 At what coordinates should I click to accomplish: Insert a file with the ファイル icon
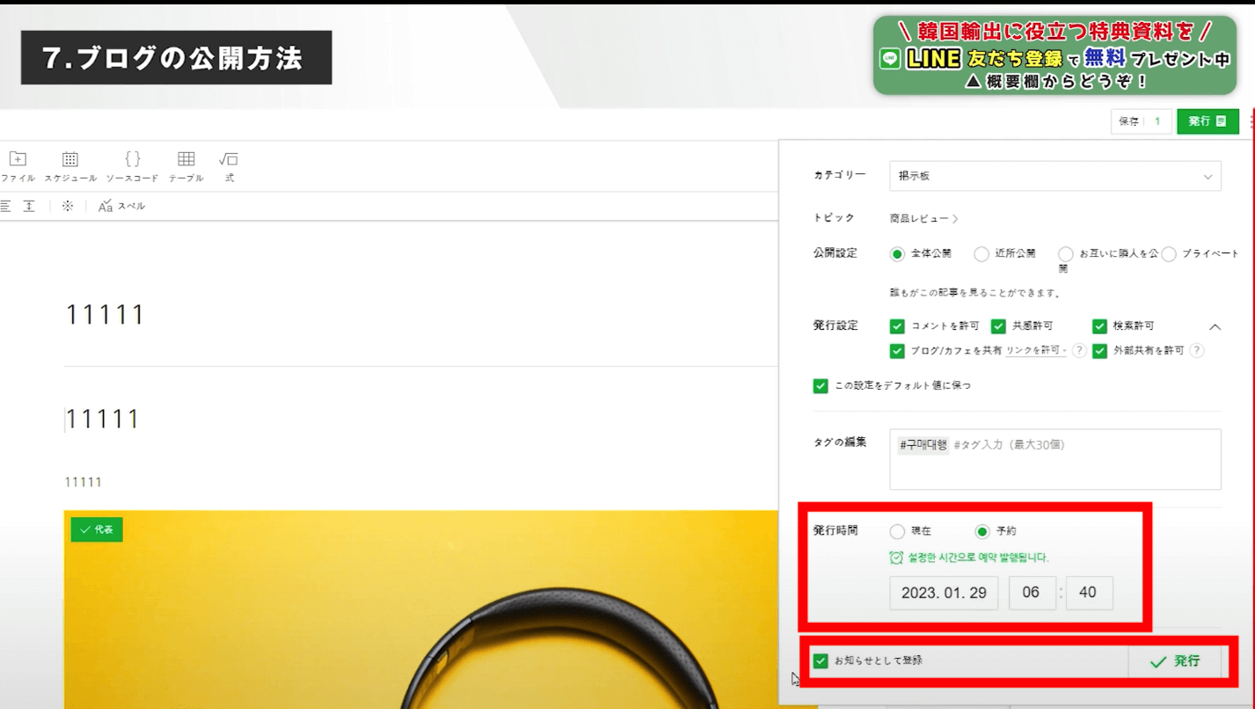18,166
